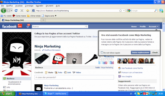Go to Facebook Home link
The image size is (165, 96).
coord(134,26)
